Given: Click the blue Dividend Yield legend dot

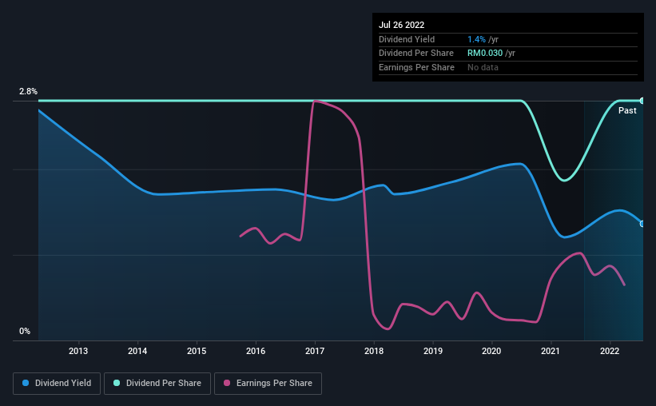Looking at the screenshot, I should tap(26, 383).
